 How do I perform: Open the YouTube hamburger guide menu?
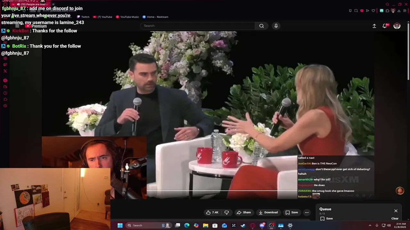click(17, 26)
